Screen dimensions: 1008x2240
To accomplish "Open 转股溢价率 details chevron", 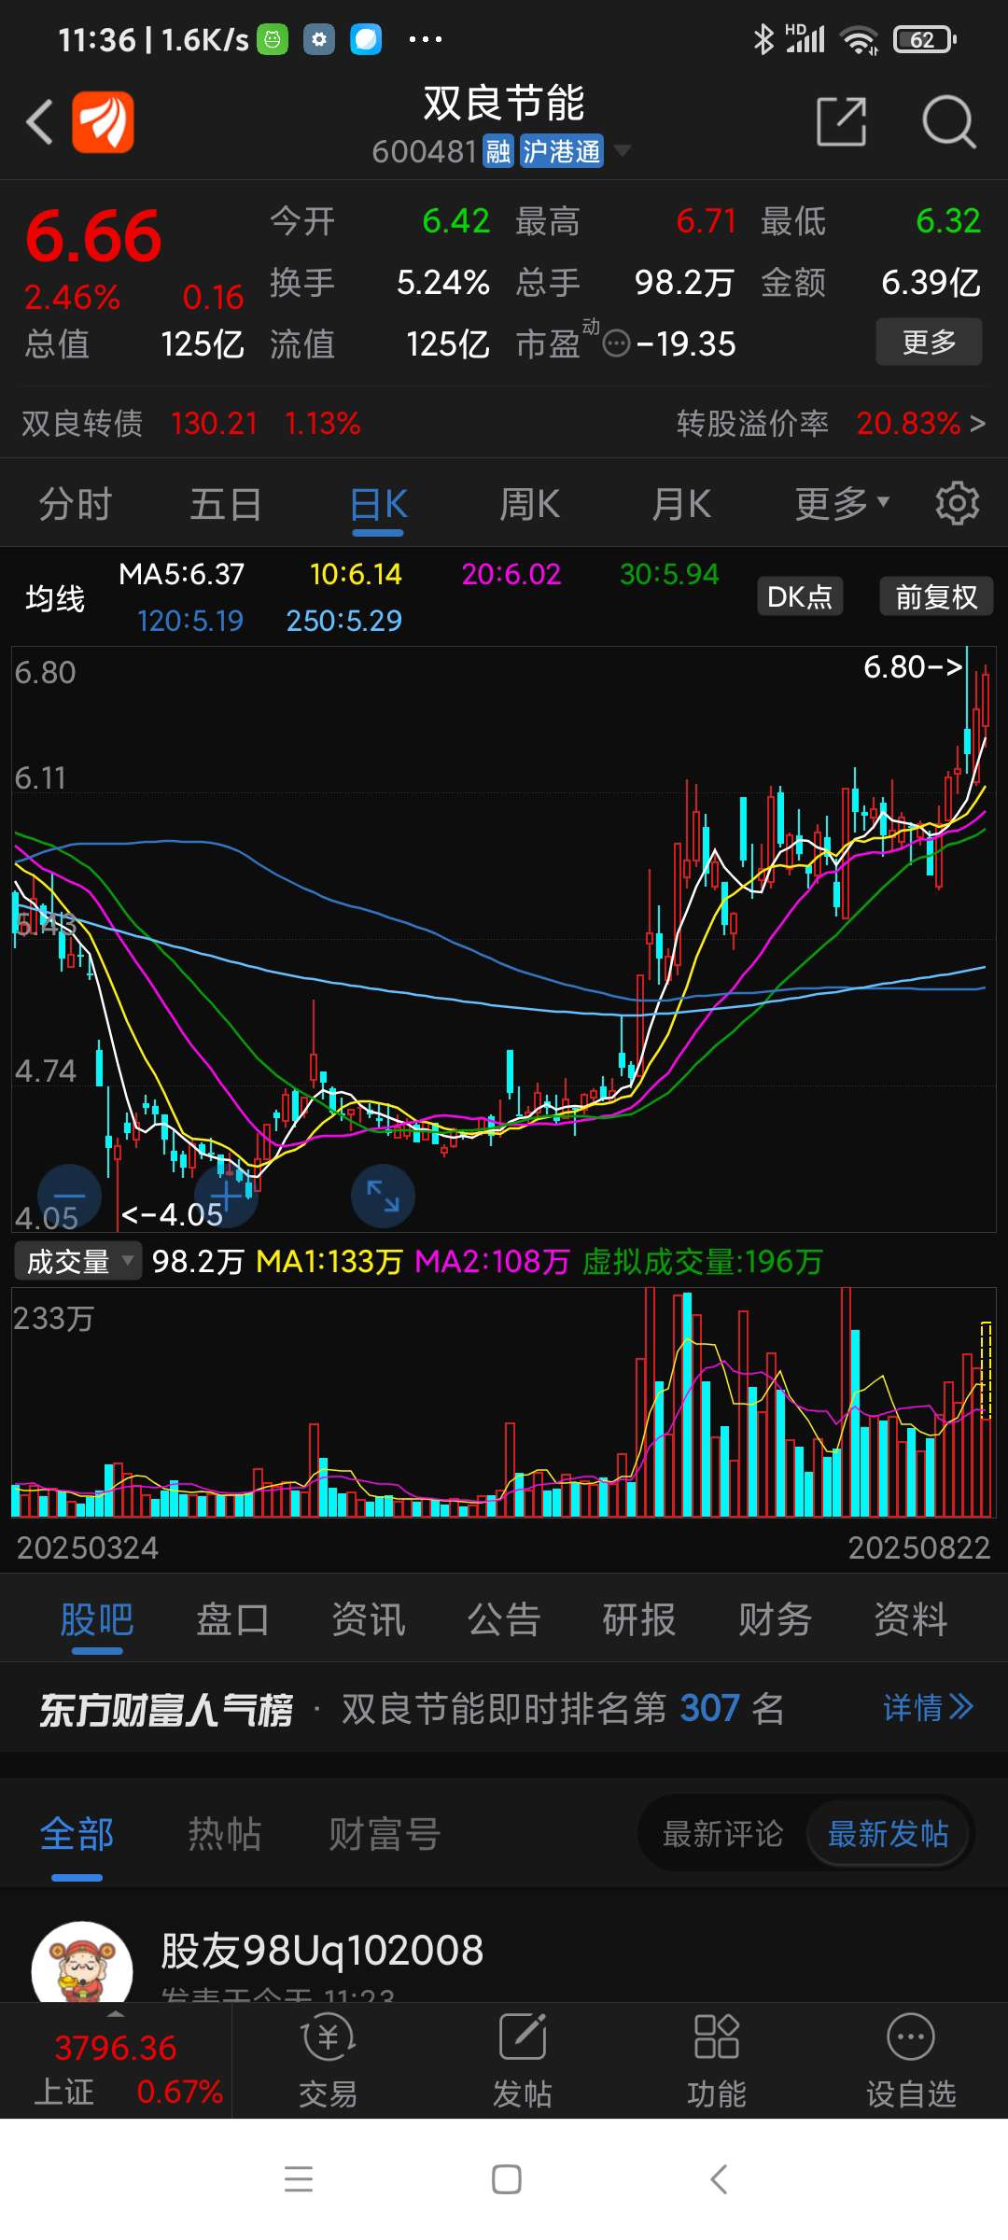I will pyautogui.click(x=977, y=424).
